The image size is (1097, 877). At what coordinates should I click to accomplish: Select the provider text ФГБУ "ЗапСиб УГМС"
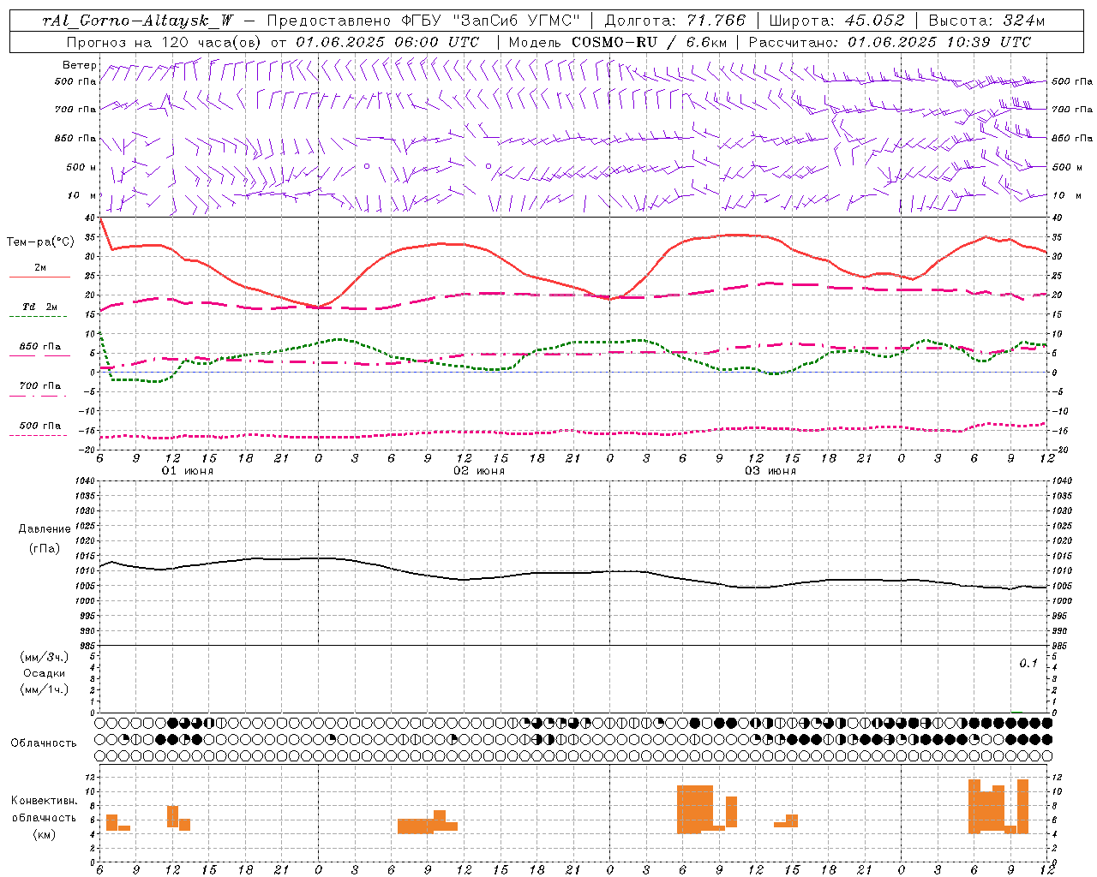point(490,21)
